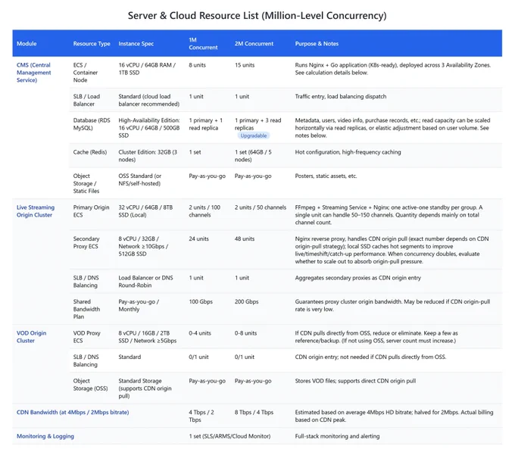This screenshot has height=449, width=515.
Task: Click the 'Primary Origin ECS' resource cell
Action: tap(91, 211)
